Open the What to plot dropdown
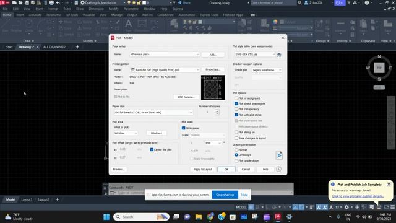 [x=125, y=133]
